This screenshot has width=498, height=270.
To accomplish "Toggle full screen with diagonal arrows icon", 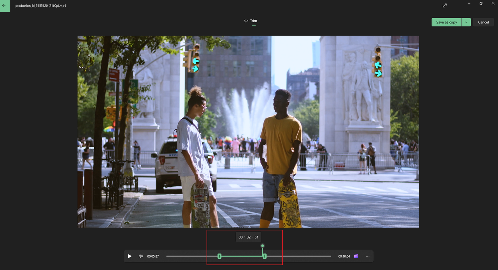I will pyautogui.click(x=445, y=5).
